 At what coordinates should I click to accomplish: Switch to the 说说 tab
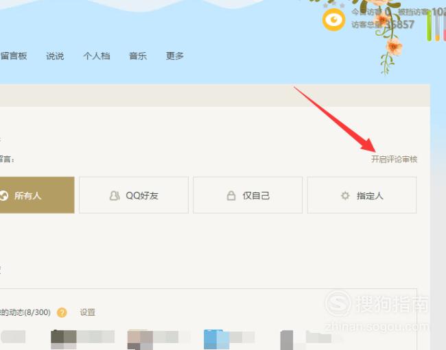(55, 55)
